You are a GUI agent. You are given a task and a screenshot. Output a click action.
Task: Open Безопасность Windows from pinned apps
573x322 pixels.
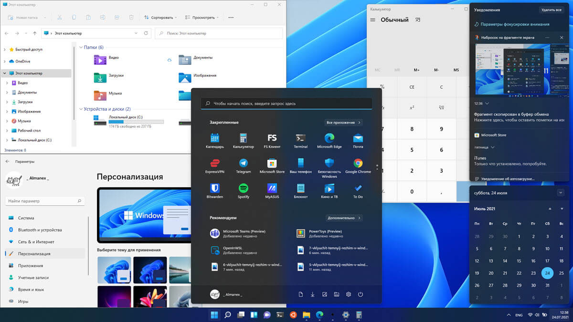329,168
